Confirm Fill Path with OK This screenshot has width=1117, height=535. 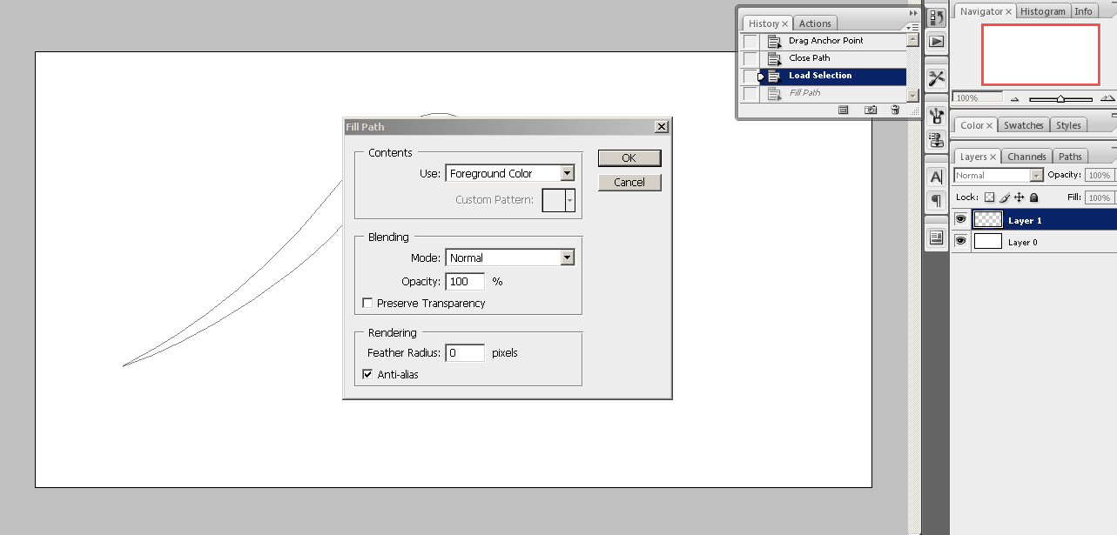[629, 157]
